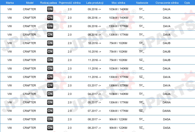The height and width of the screenshot is (132, 195).
Task: Click the ON badge in the 08.2017 SZ_ row
Action: pyautogui.click(x=50, y=128)
